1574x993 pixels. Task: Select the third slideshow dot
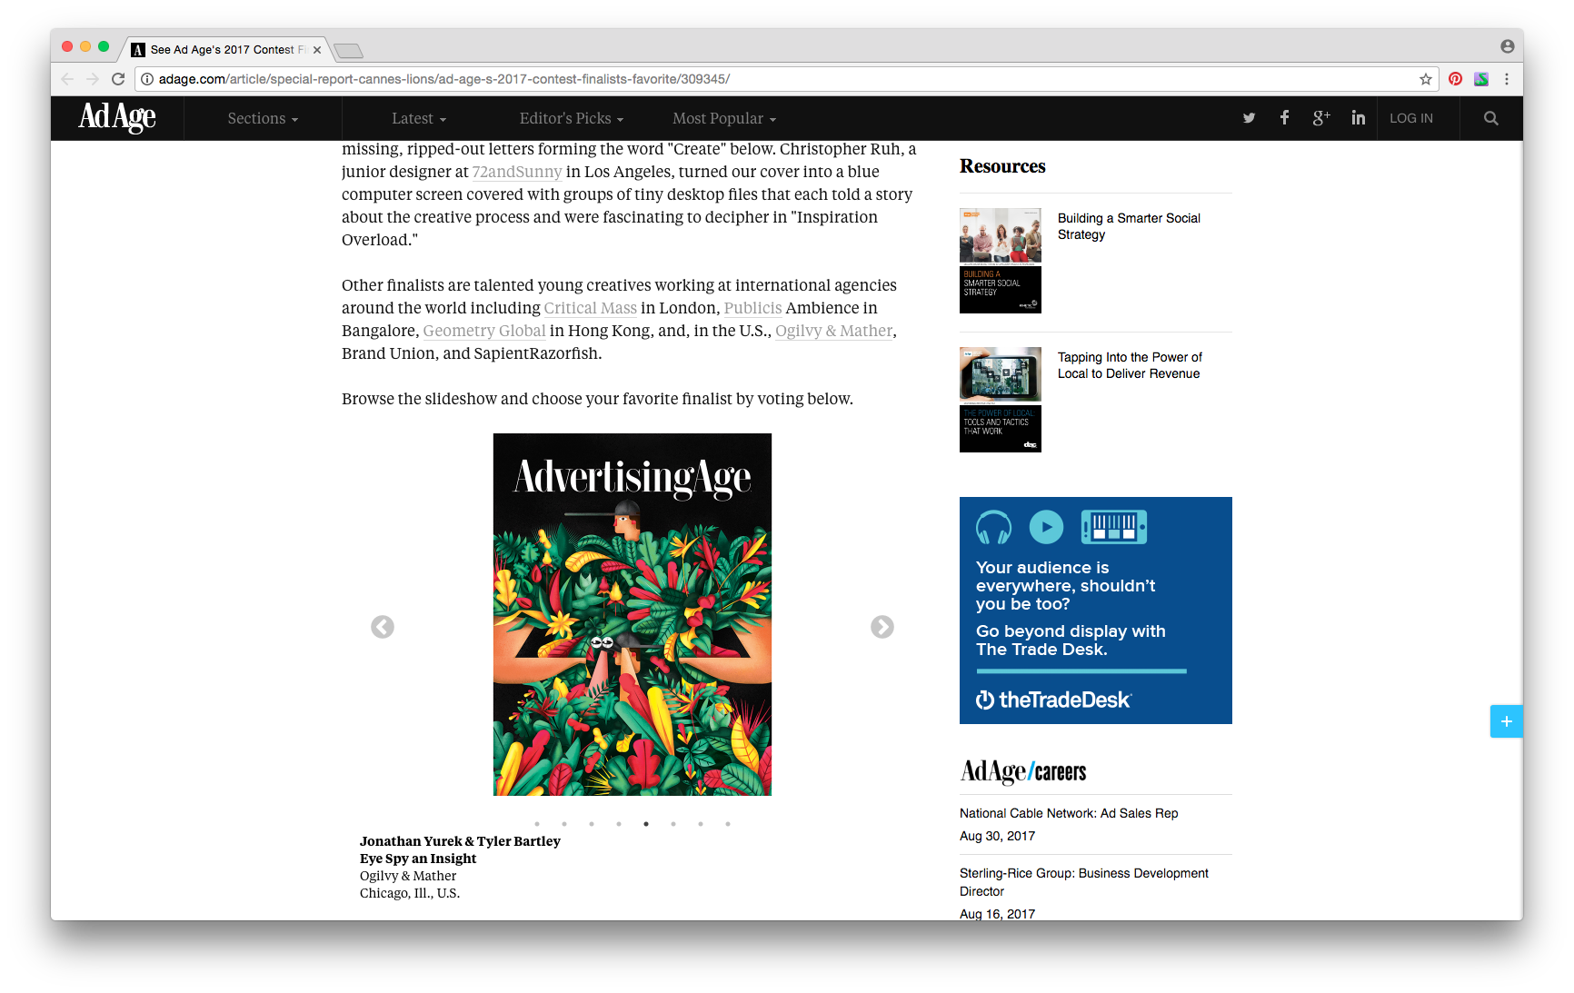(x=592, y=824)
